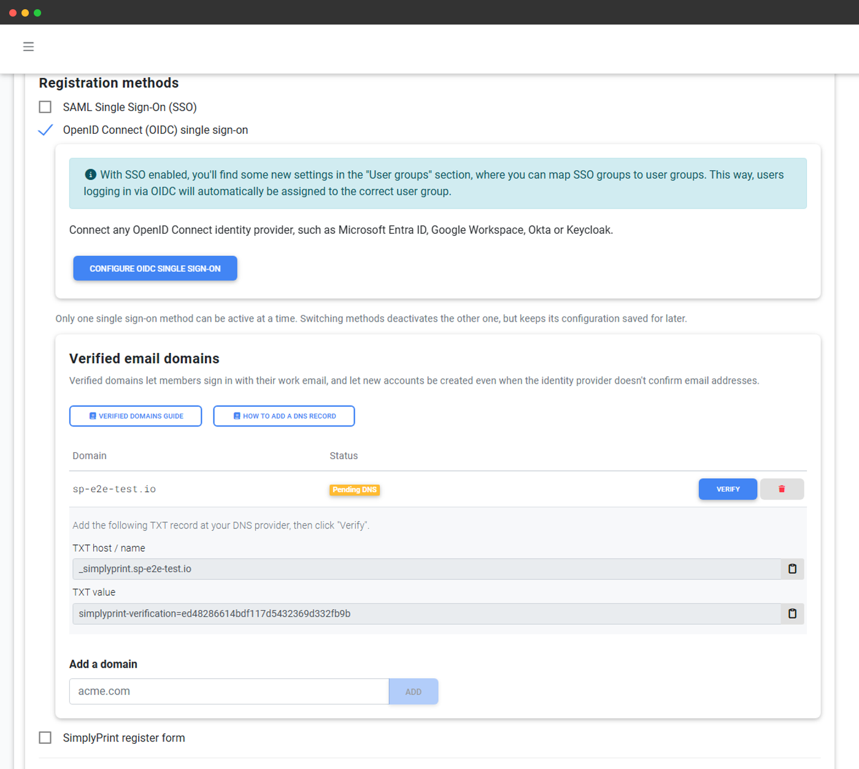Screen dimensions: 859x769
Task: Click the Verified email domains heading
Action: click(x=144, y=358)
